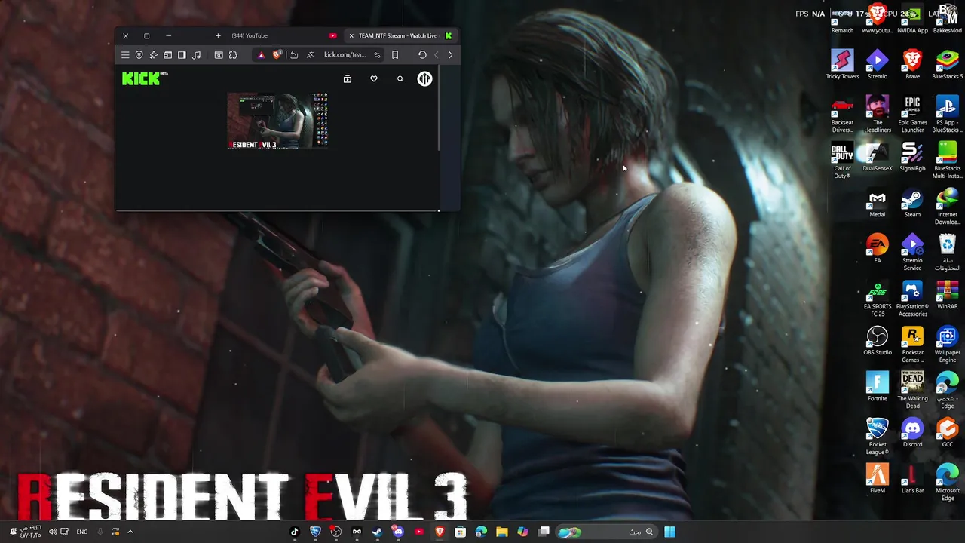Screen dimensions: 965x543
Task: Open the Brave browser main menu
Action: pos(125,55)
